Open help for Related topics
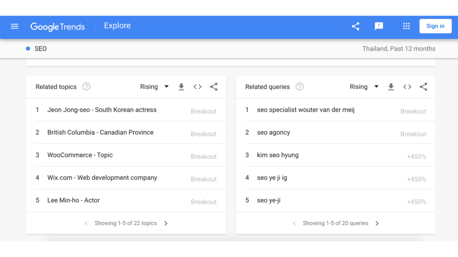The height and width of the screenshot is (257, 458). pos(86,87)
